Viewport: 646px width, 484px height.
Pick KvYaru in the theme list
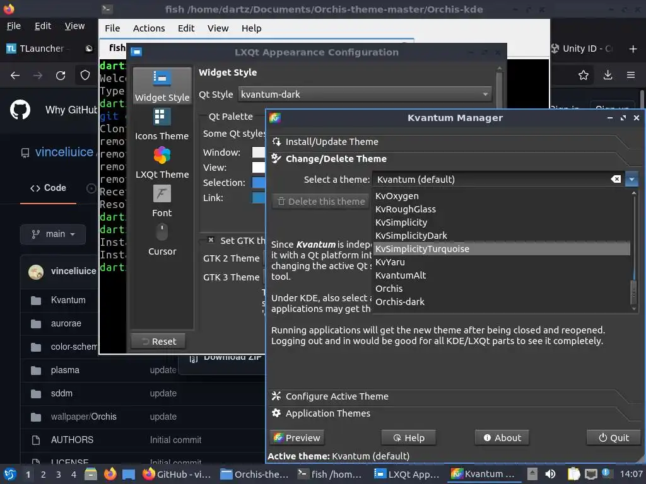pyautogui.click(x=502, y=262)
